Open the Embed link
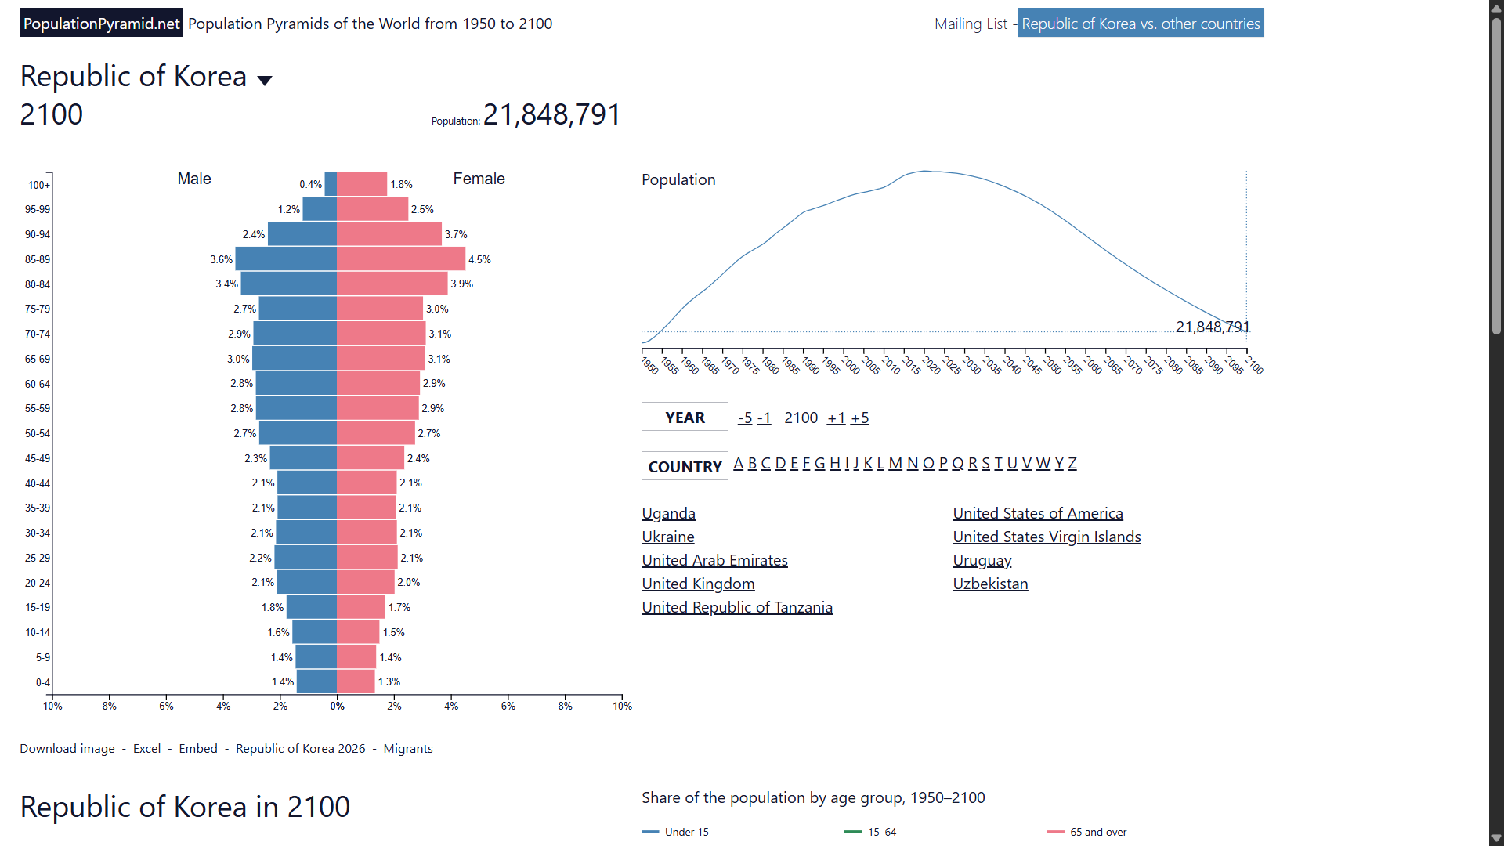 click(x=198, y=748)
